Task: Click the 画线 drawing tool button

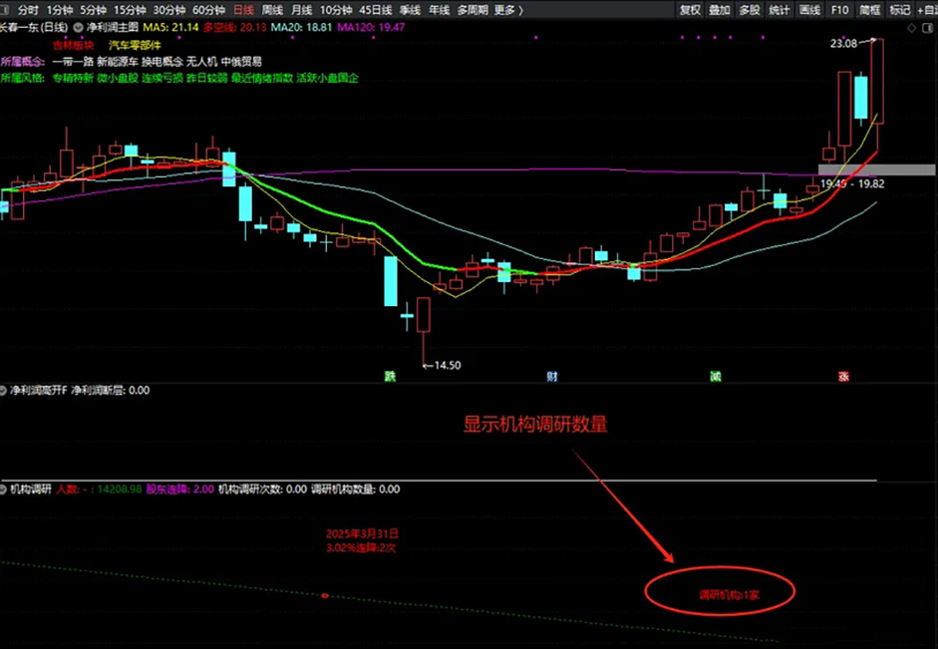Action: [810, 10]
